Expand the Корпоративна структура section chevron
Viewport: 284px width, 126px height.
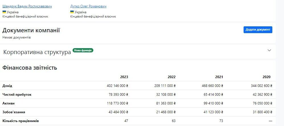pyautogui.click(x=269, y=50)
